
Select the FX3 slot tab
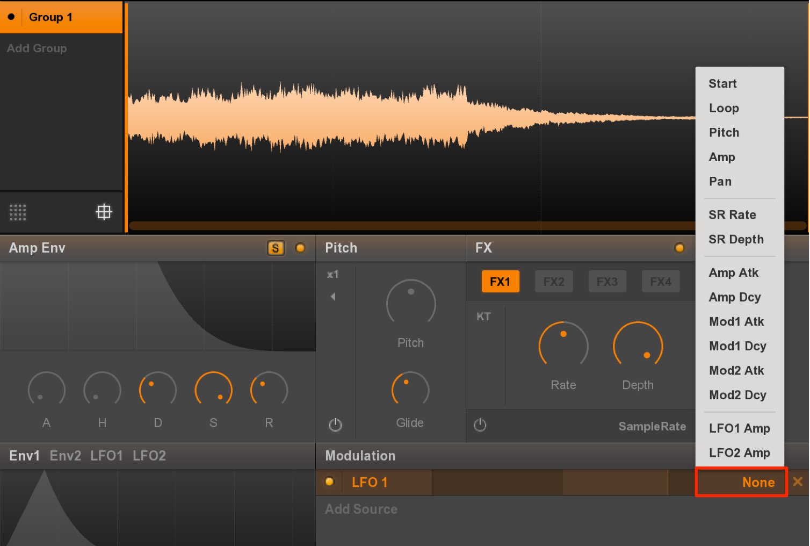[607, 282]
